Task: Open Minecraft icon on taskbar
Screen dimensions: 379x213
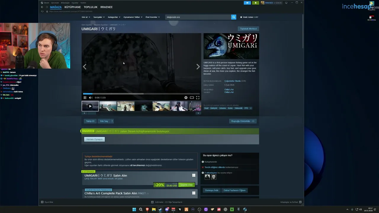Action: [232, 209]
